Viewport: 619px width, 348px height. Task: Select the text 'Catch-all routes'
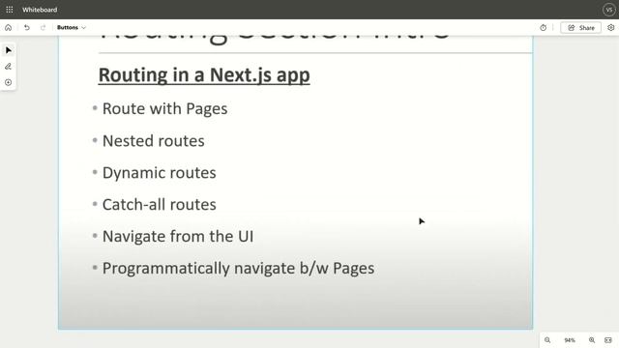point(159,204)
